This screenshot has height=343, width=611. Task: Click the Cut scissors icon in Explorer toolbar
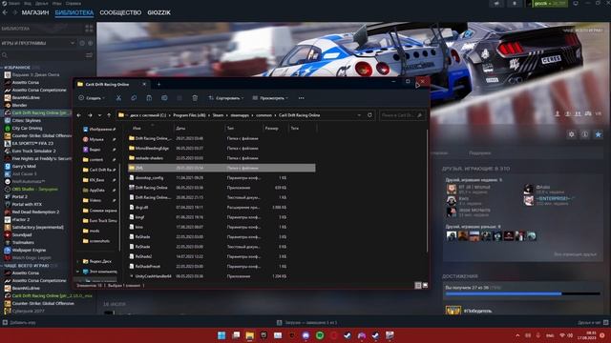(x=118, y=98)
